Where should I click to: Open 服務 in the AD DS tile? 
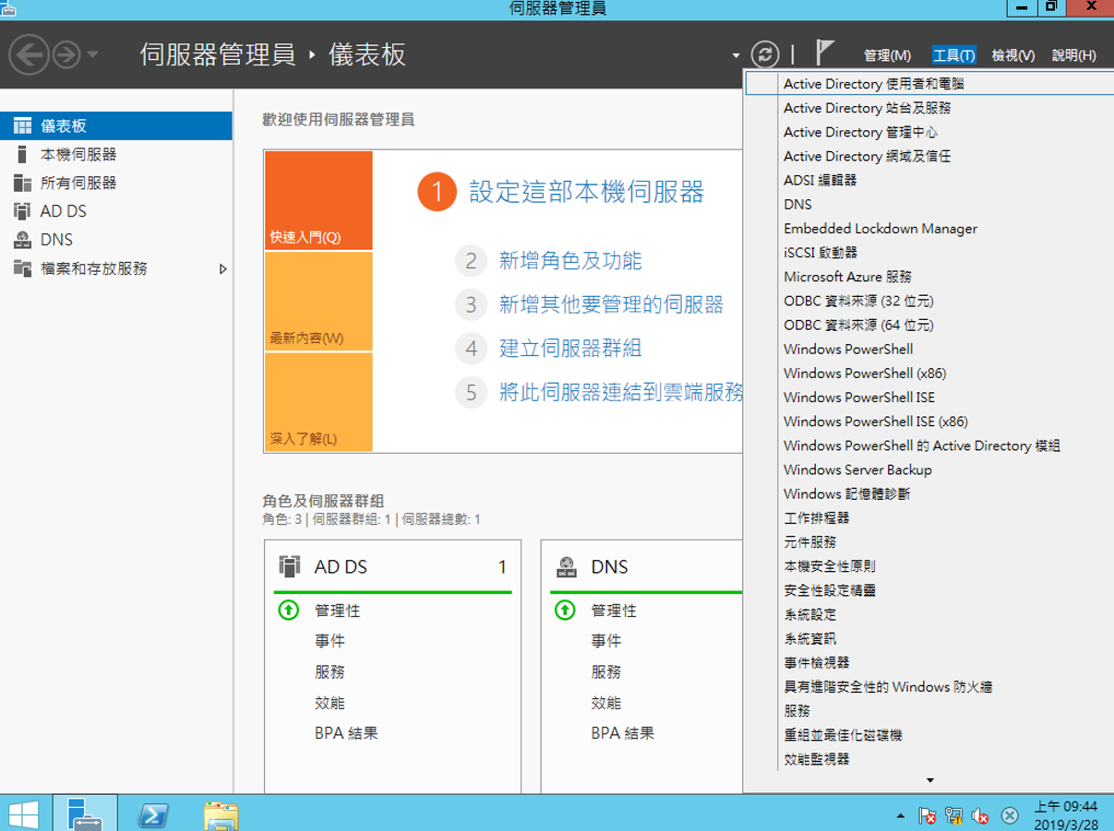point(329,671)
